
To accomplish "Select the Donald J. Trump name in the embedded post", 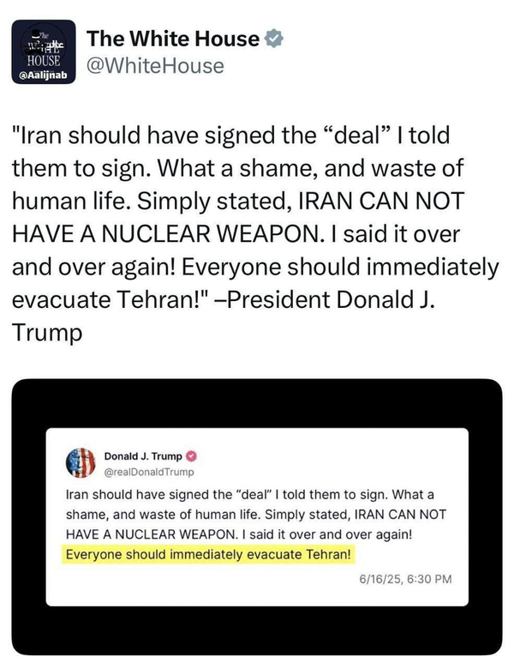I will click(142, 456).
